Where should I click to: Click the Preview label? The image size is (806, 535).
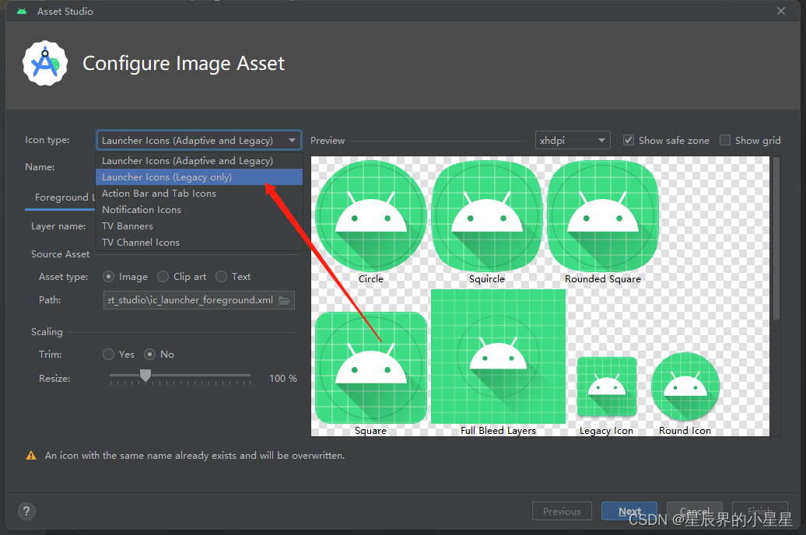(x=328, y=140)
